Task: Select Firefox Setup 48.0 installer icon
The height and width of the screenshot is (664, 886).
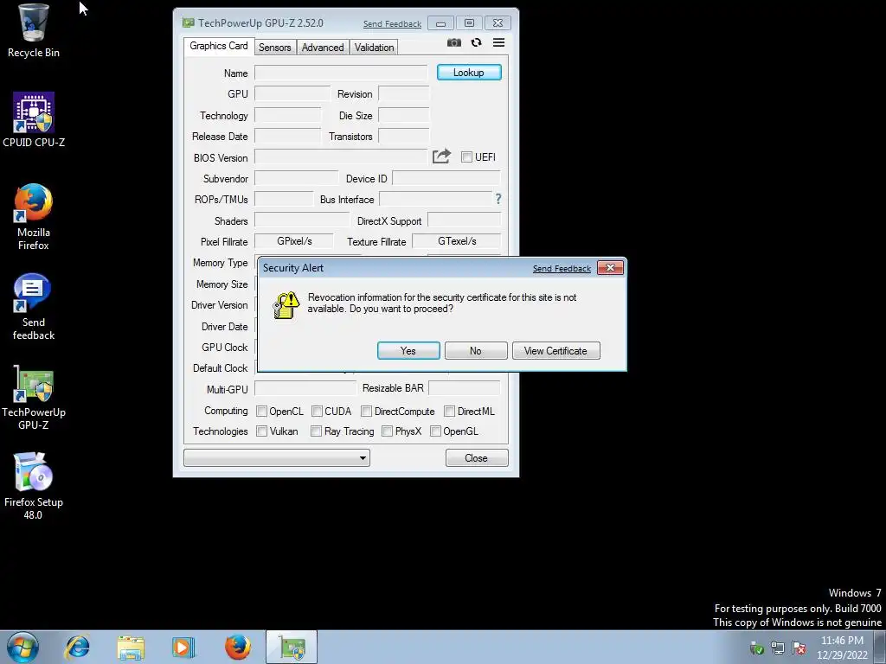Action: pos(34,486)
